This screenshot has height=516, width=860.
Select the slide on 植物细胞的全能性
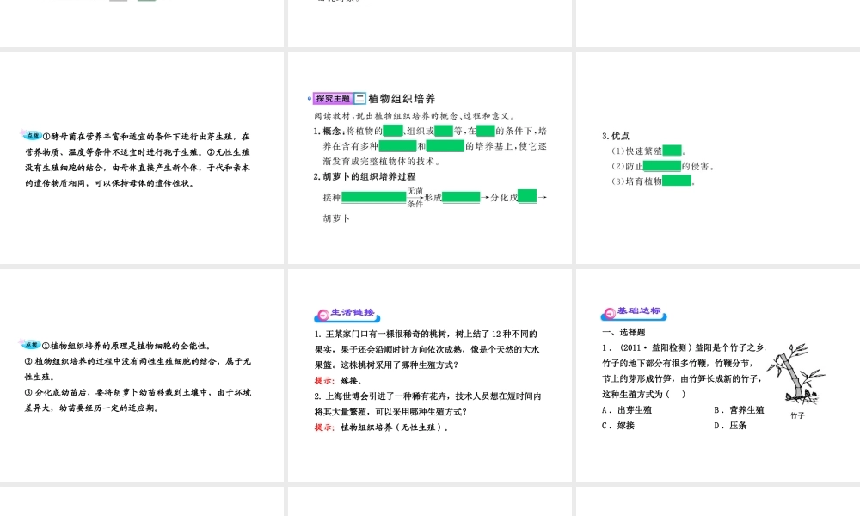(x=142, y=375)
